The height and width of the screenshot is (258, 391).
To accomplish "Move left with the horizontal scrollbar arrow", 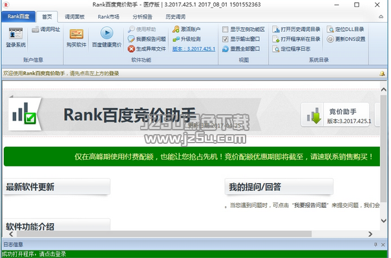I will (11, 234).
